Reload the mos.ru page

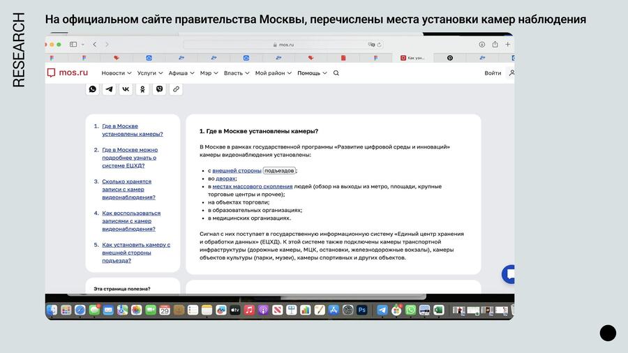tap(379, 45)
